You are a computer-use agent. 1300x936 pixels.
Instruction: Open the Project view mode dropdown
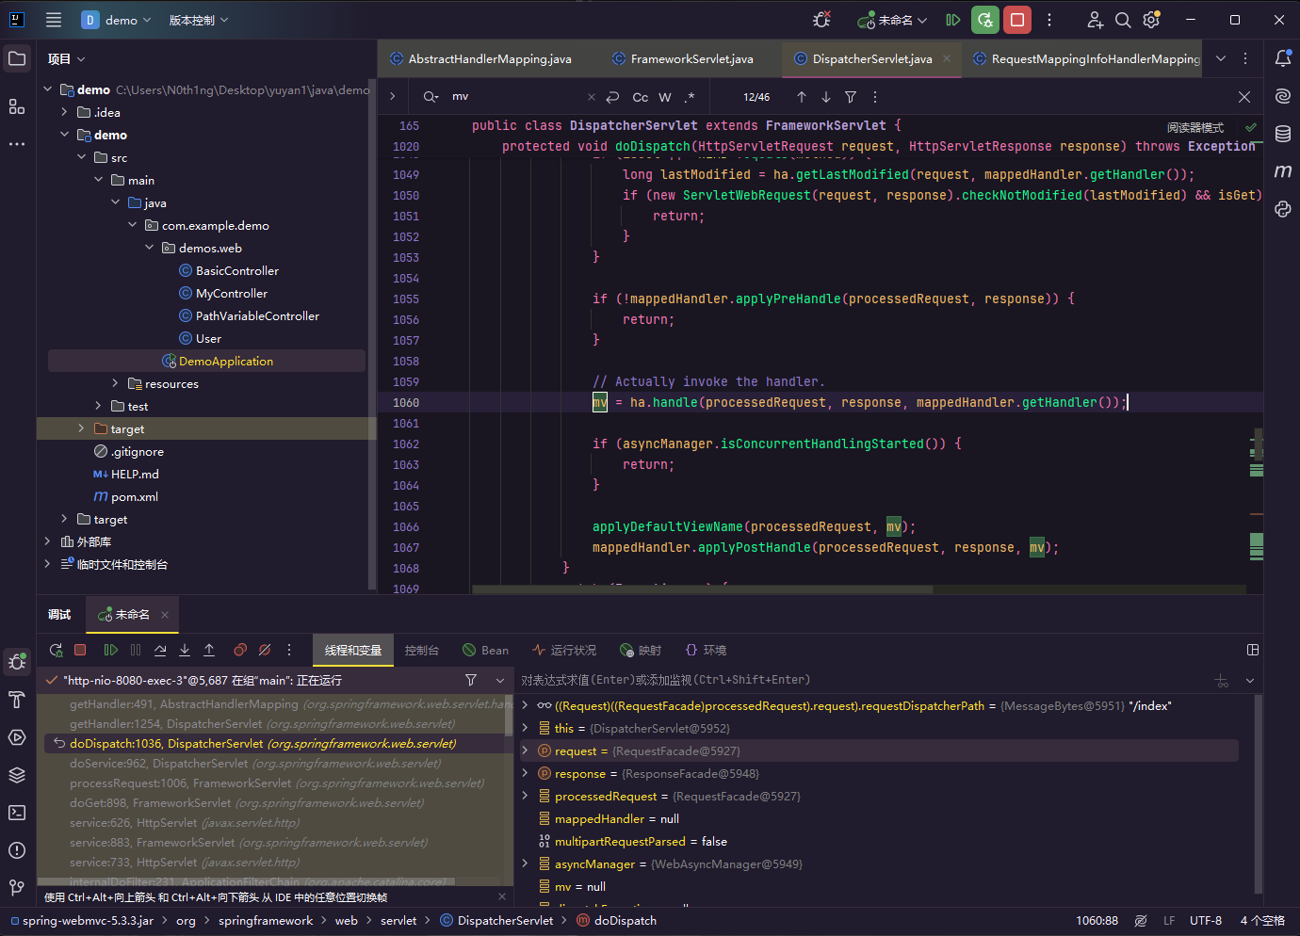click(67, 58)
